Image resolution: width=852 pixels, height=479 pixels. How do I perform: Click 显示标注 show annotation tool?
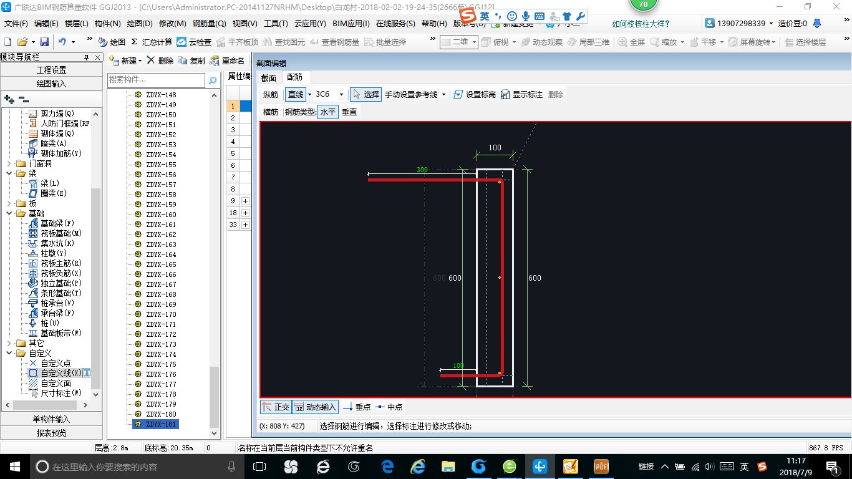521,94
